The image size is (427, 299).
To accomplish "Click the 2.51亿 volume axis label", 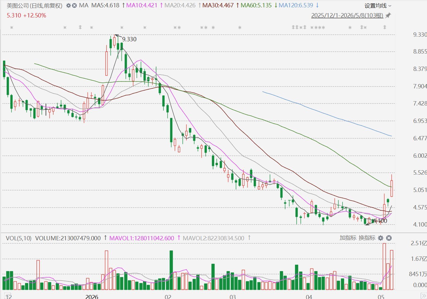I will [419, 243].
